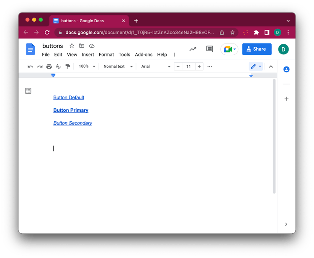Expand the Normal text style dropdown

pyautogui.click(x=118, y=66)
